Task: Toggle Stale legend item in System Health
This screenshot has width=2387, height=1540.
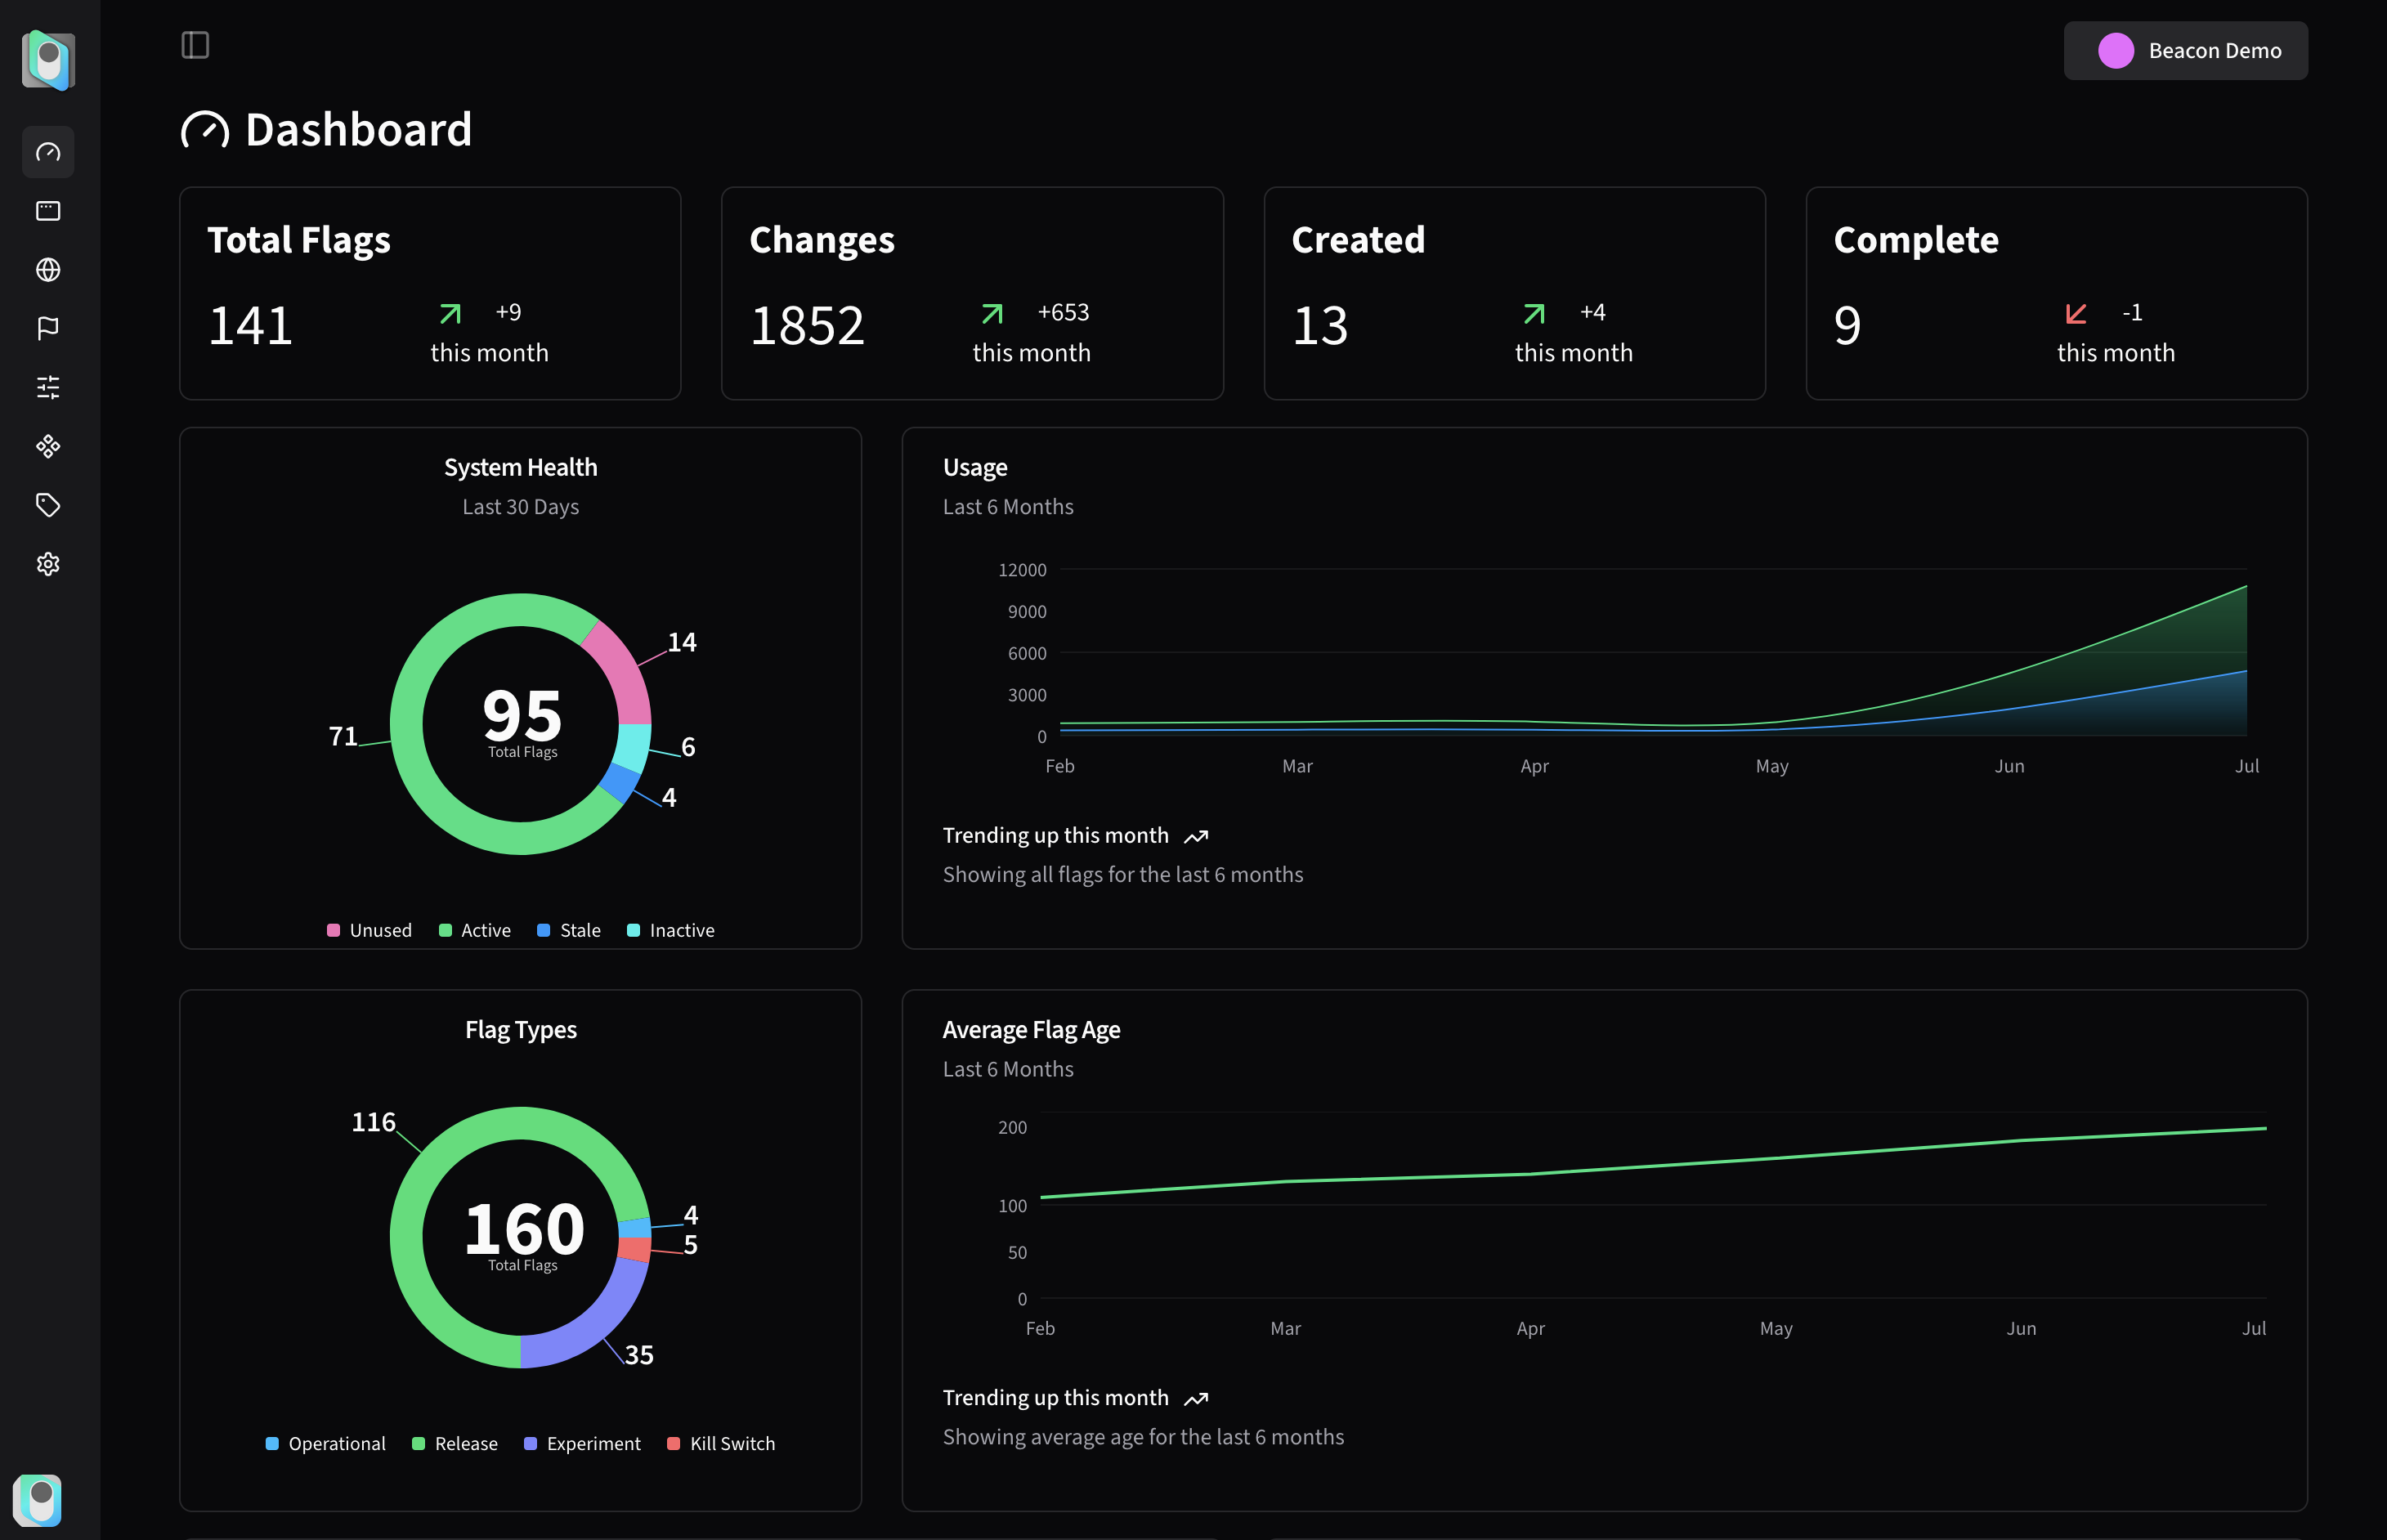Action: 569,930
